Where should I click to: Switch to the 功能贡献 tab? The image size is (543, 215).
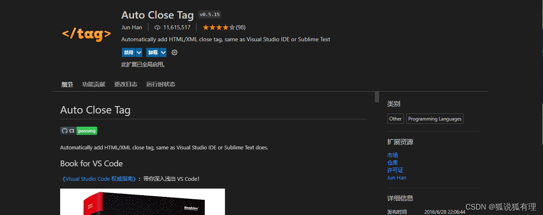tap(94, 84)
